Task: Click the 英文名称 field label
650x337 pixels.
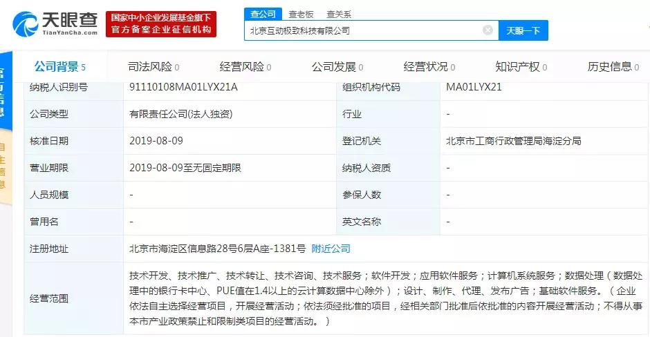Action: 361,222
